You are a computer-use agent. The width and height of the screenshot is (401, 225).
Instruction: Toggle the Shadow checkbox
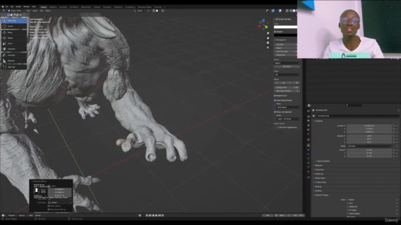tap(275, 32)
